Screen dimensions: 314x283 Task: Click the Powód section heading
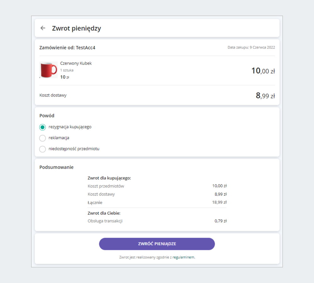(x=47, y=116)
